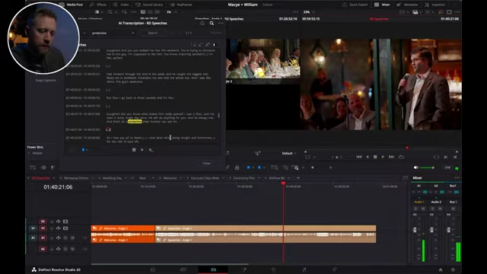Open AI Transcription three-dot options menu

click(221, 24)
